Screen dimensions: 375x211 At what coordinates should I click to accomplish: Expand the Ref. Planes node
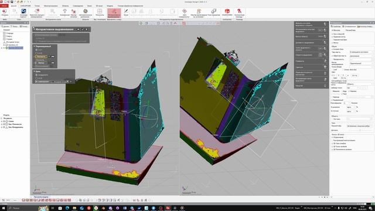[x=2, y=124]
